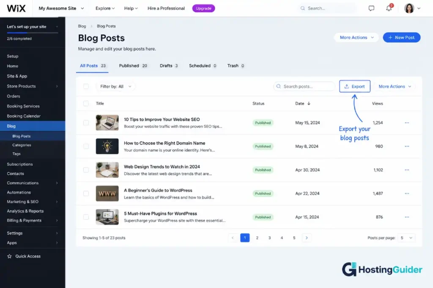Select the 10 Tips to Improve SEO post checkbox

[x=86, y=123]
